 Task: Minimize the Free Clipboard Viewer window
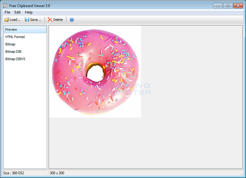click(x=218, y=6)
